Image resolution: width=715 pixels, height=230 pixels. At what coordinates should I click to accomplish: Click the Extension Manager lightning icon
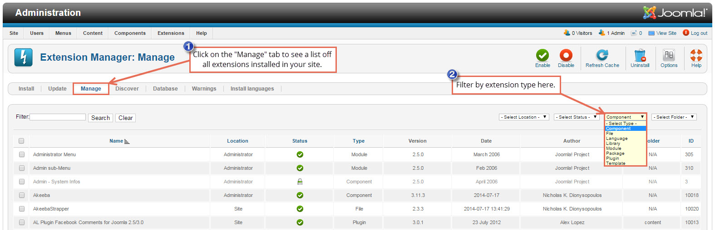pos(24,57)
